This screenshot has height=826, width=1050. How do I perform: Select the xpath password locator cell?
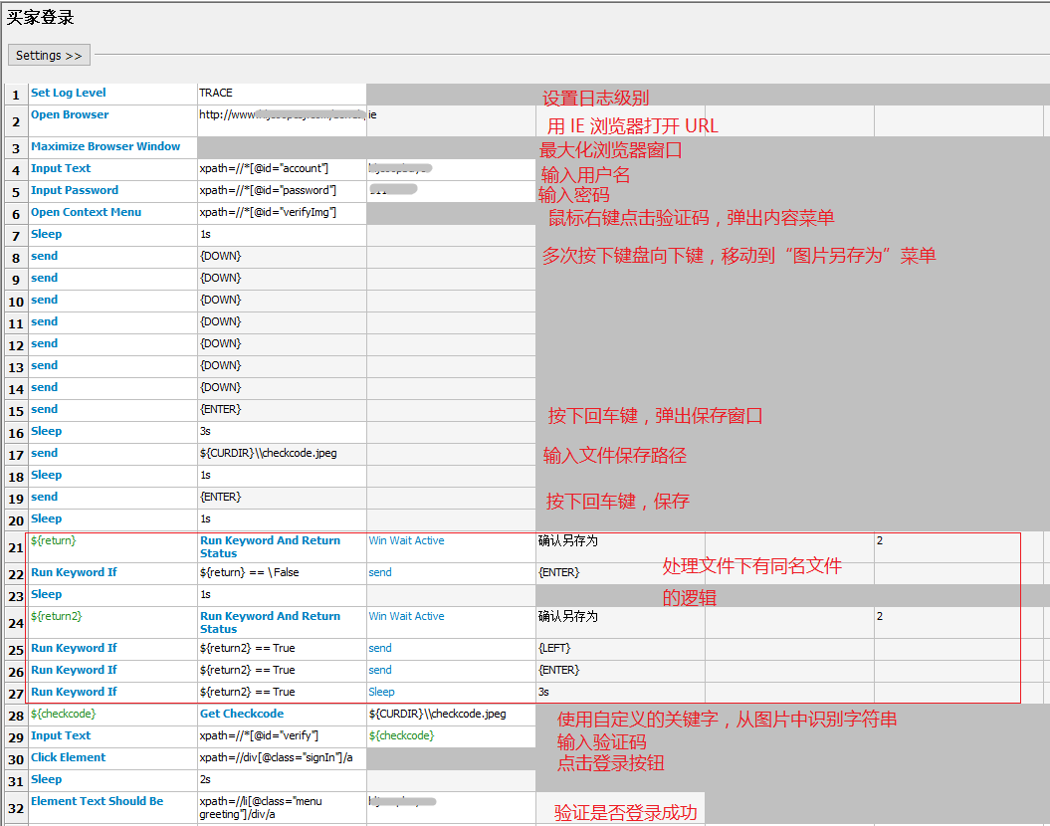tap(282, 191)
